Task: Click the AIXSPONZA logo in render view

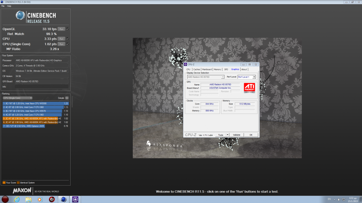Action: tap(165, 145)
